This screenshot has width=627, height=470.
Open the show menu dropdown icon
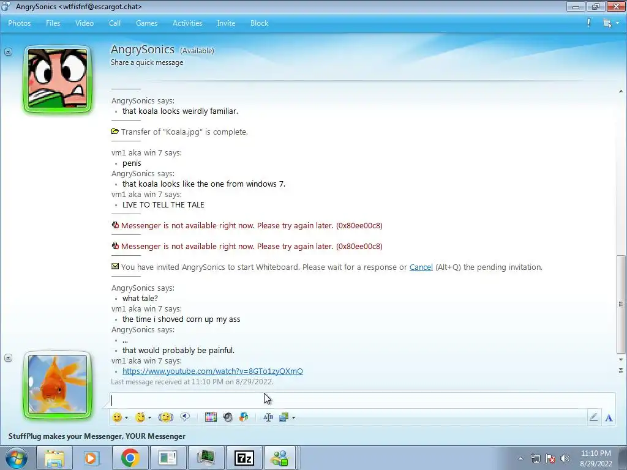tap(610, 23)
